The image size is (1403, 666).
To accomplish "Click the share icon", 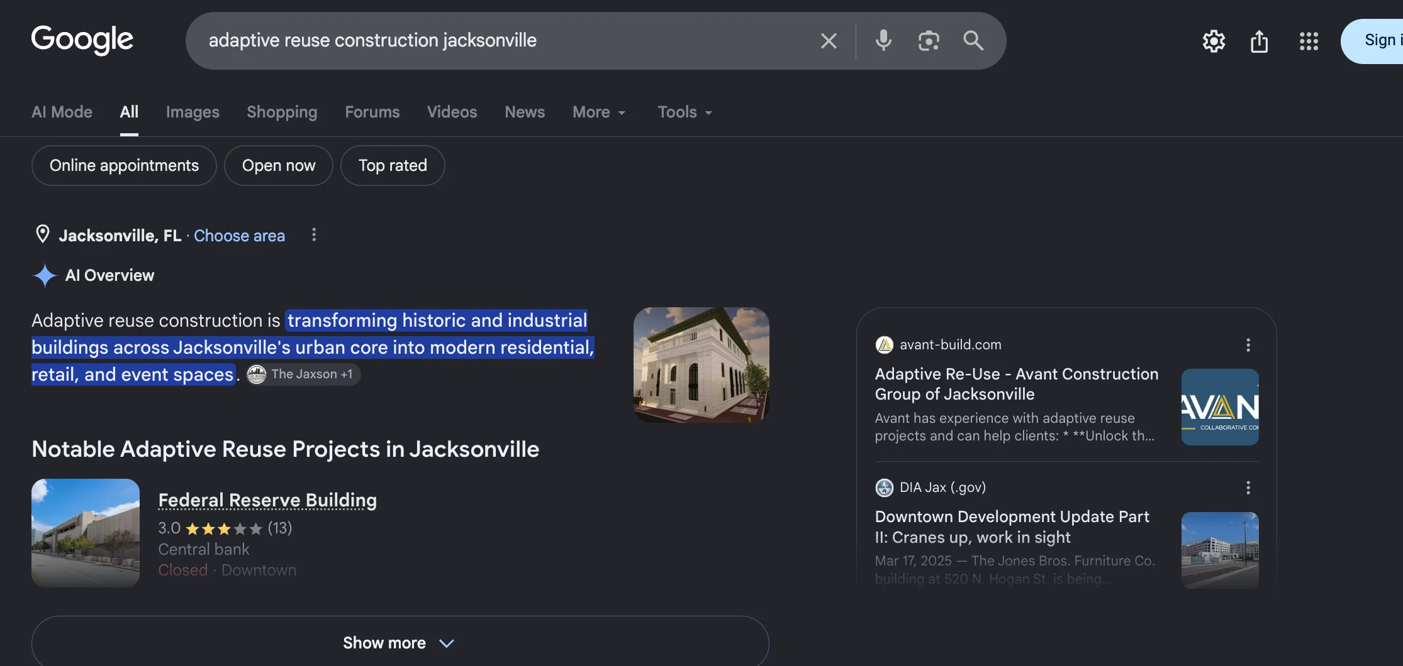I will 1259,41.
